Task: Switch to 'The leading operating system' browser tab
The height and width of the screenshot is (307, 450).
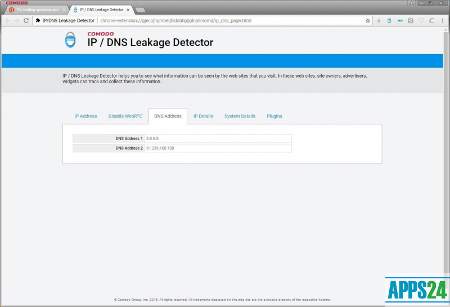Action: (37, 10)
